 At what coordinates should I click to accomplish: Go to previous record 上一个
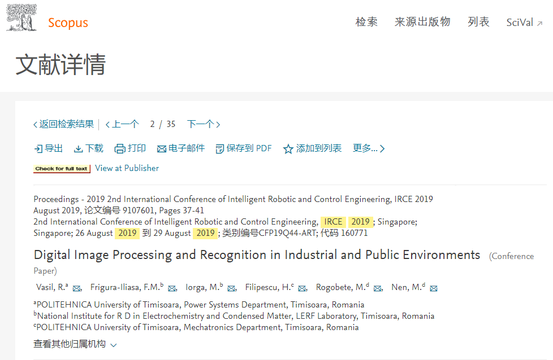coord(122,124)
